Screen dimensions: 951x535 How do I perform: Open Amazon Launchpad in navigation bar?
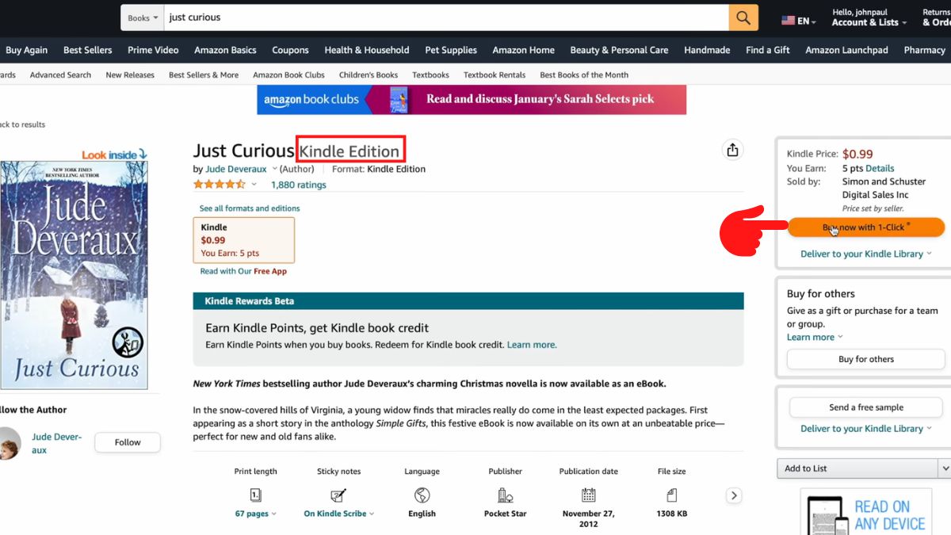pos(846,50)
